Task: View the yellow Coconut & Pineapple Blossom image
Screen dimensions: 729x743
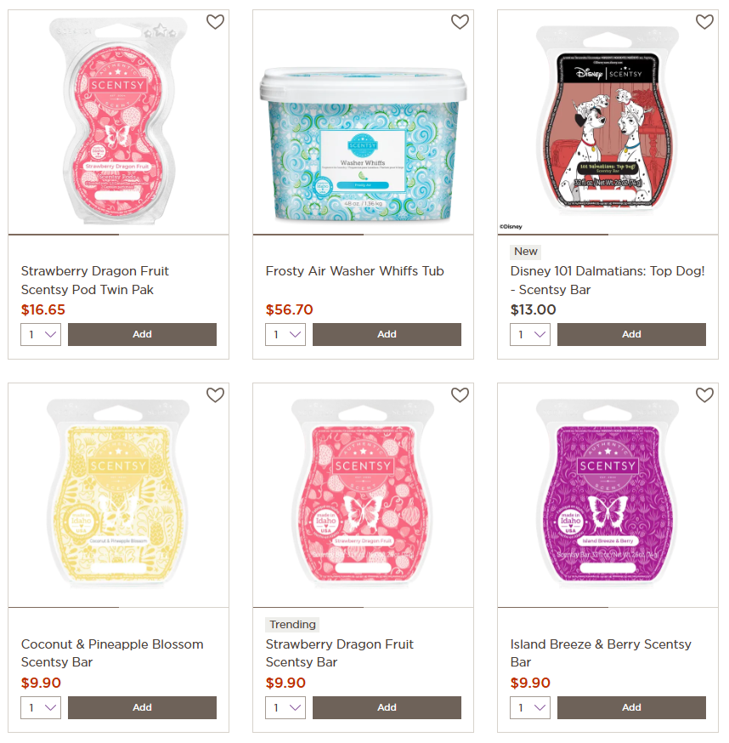Action: pyautogui.click(x=118, y=493)
